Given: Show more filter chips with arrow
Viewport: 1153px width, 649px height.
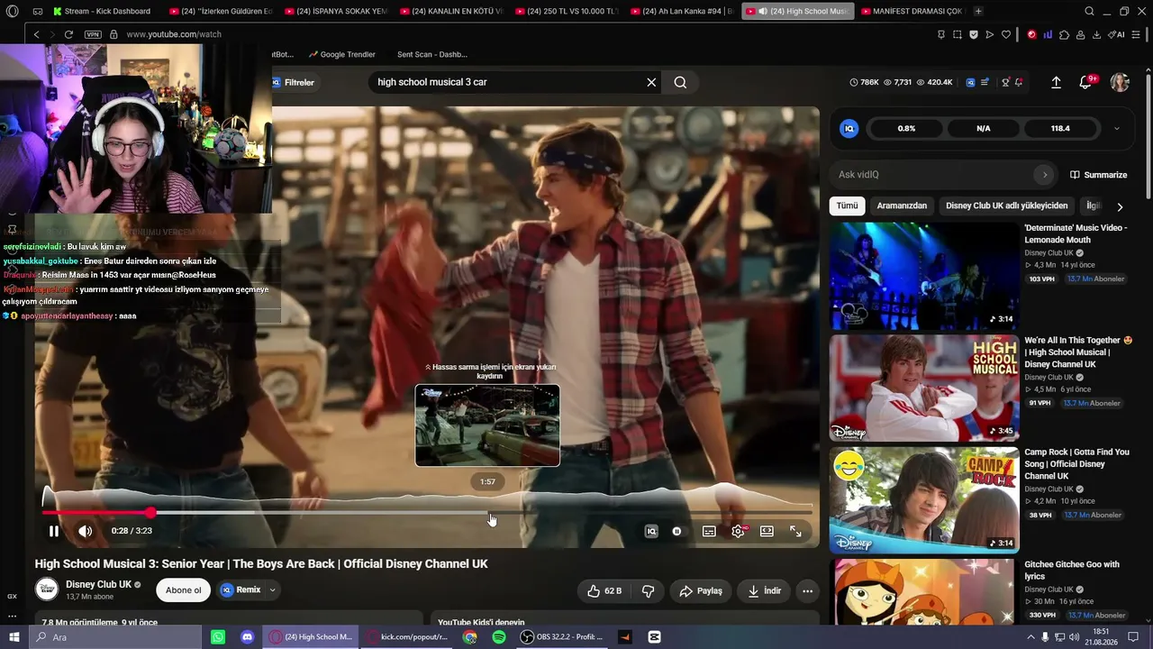Looking at the screenshot, I should point(1120,206).
